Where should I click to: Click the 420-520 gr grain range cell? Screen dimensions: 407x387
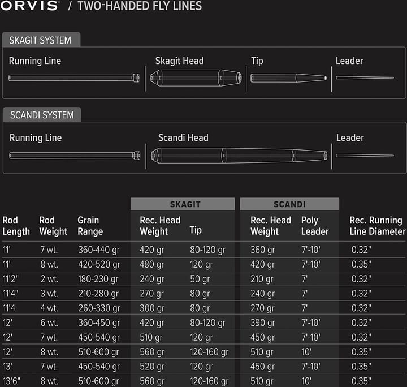click(99, 264)
